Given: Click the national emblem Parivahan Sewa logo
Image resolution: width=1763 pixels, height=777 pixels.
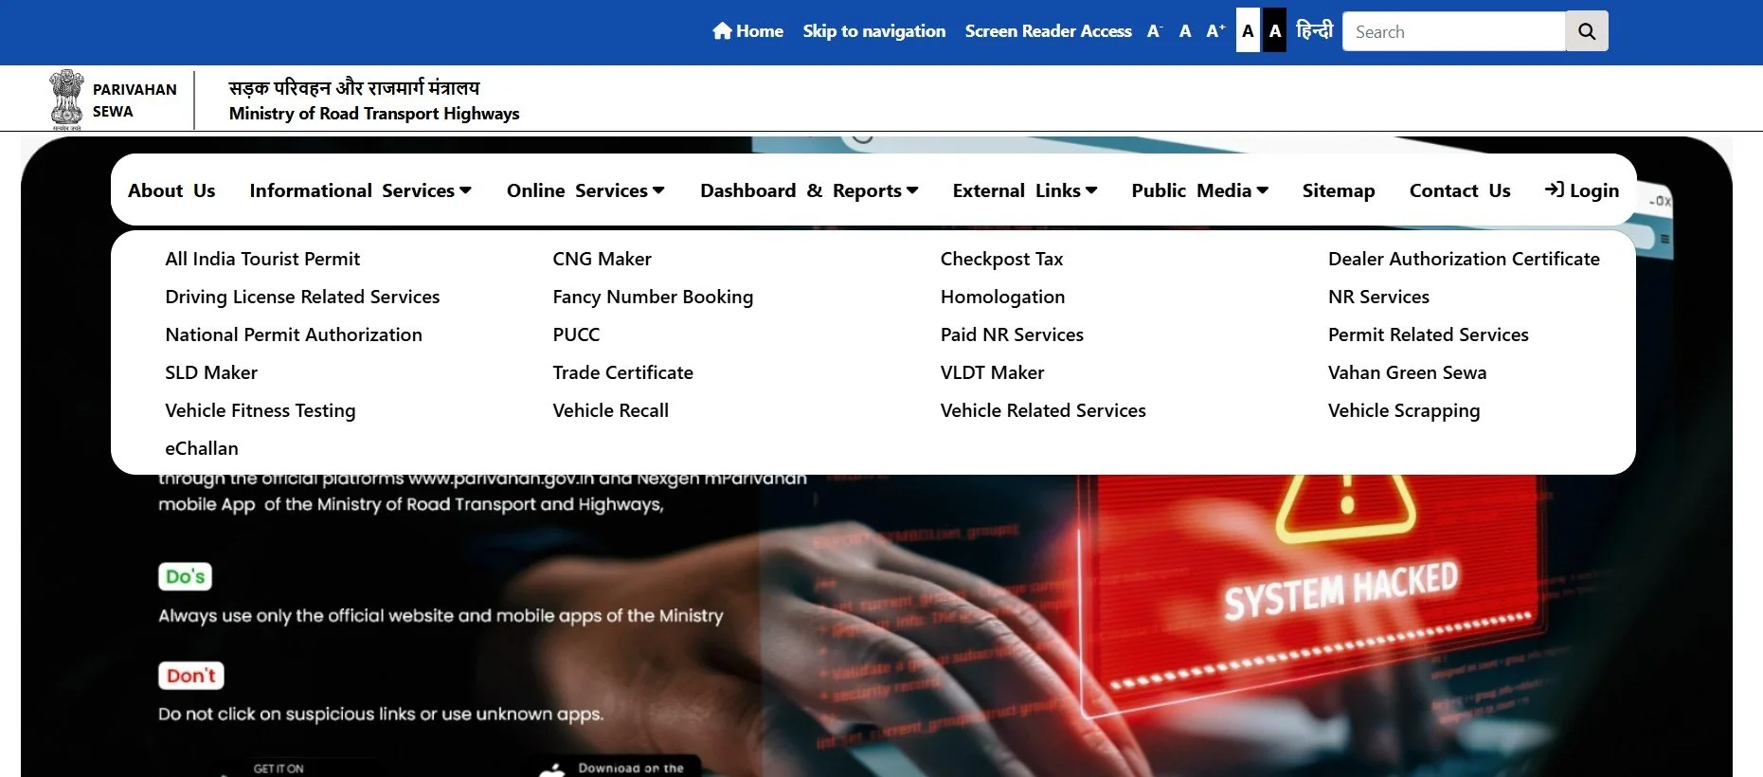Looking at the screenshot, I should (x=113, y=99).
